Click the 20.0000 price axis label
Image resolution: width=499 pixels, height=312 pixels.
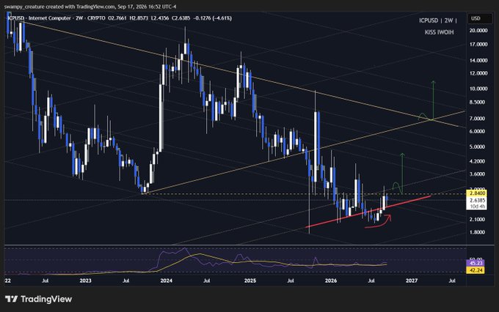478,30
